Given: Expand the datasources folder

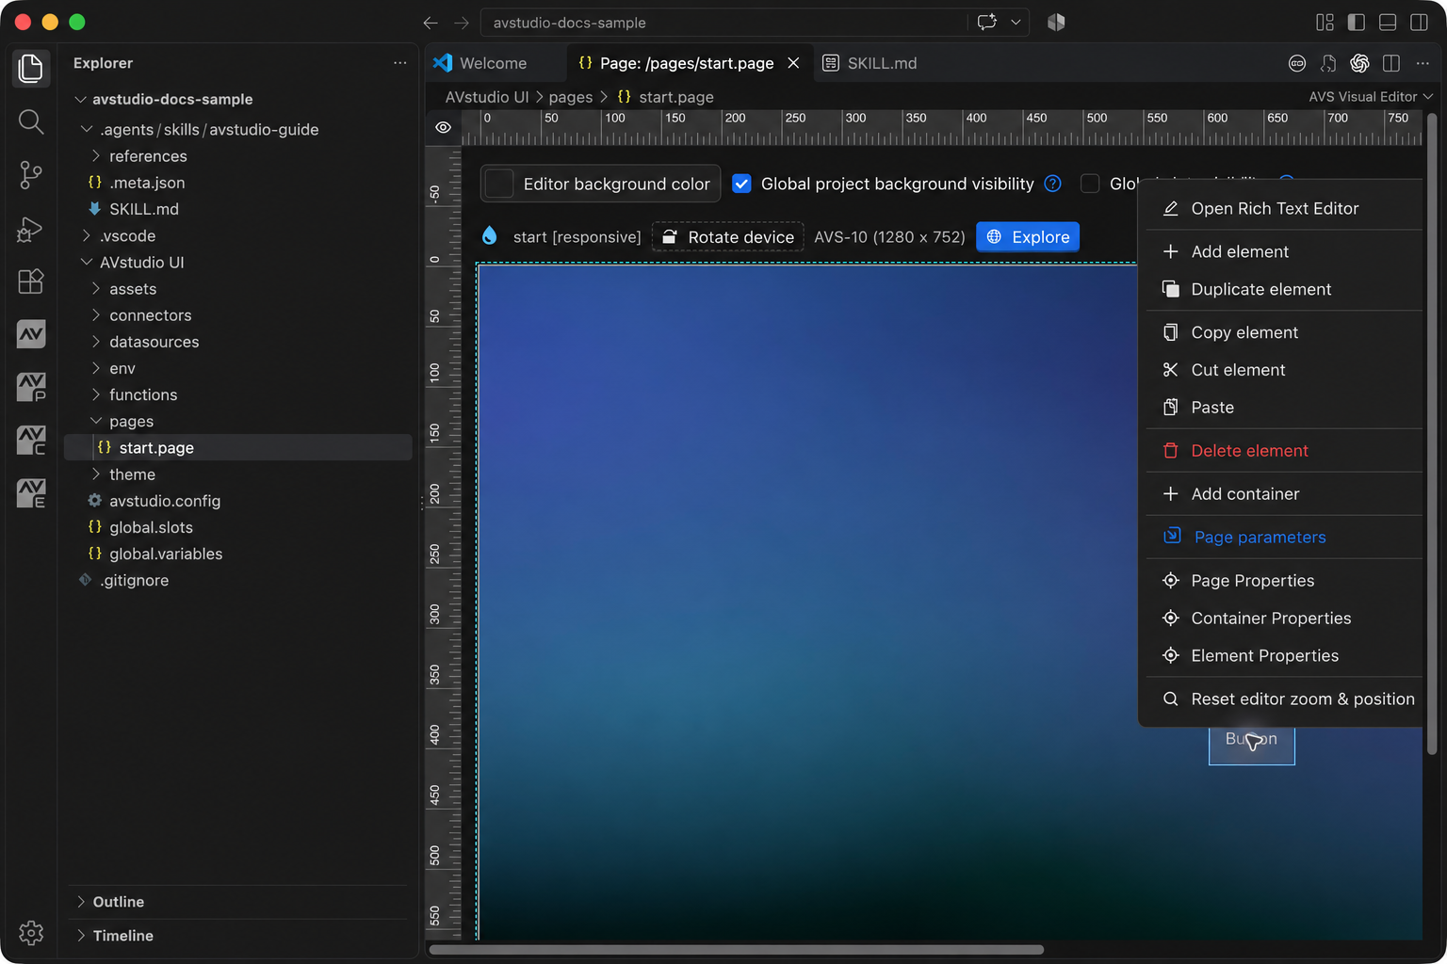Looking at the screenshot, I should pos(237,342).
